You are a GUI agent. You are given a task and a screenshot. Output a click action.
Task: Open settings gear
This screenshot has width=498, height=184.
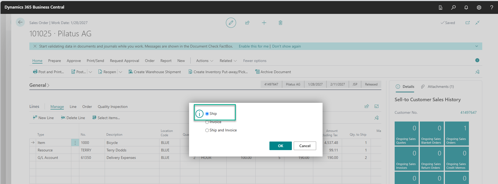tap(479, 7)
